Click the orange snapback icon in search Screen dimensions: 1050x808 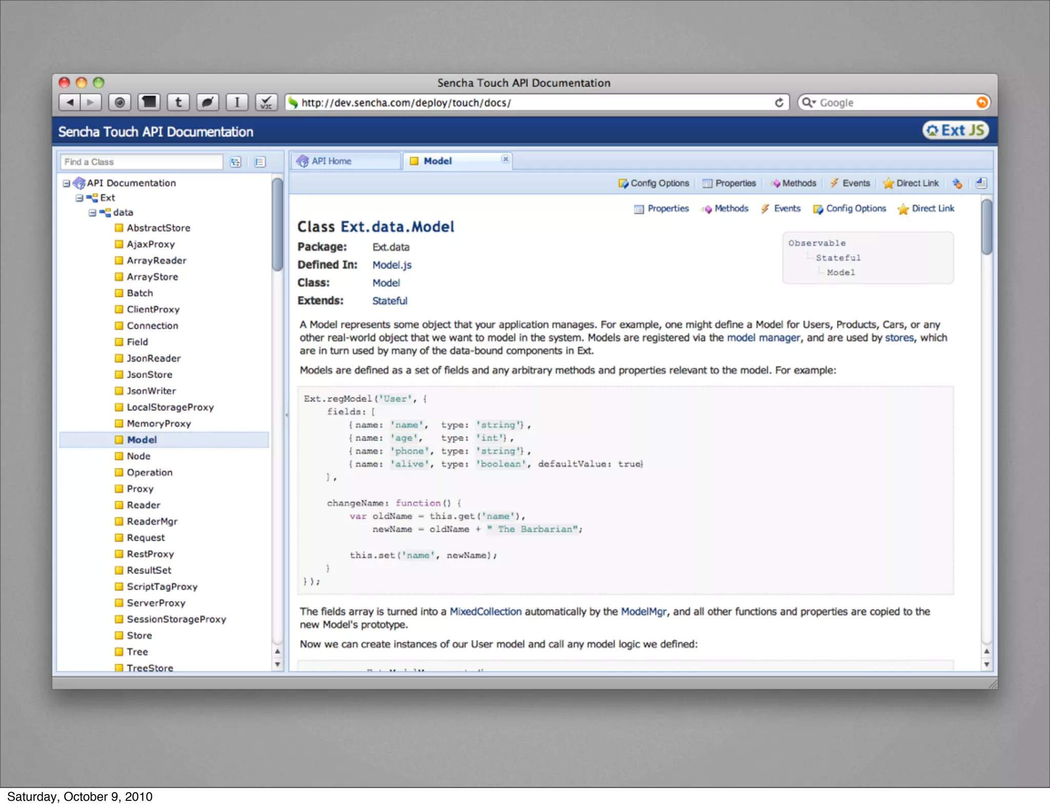pyautogui.click(x=981, y=103)
